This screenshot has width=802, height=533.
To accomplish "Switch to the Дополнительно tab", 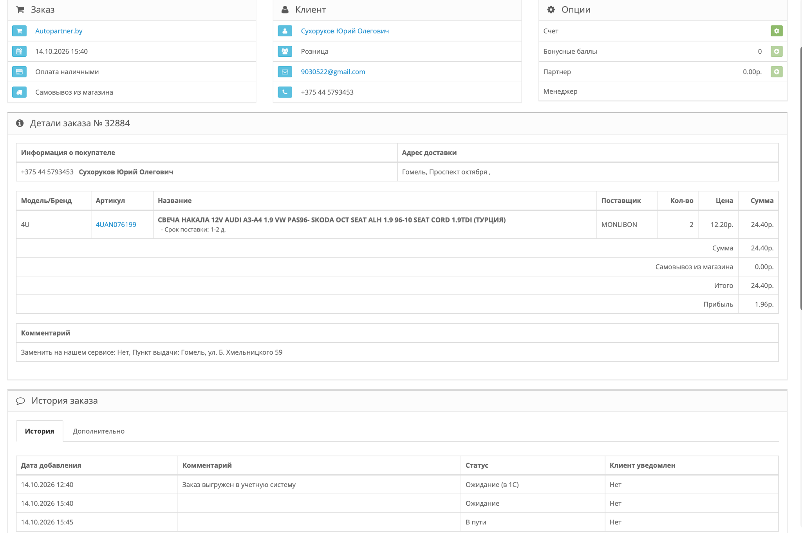I will (x=99, y=431).
